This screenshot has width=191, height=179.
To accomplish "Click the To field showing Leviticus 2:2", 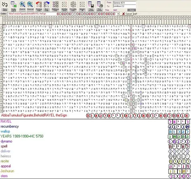I will click(x=125, y=6).
